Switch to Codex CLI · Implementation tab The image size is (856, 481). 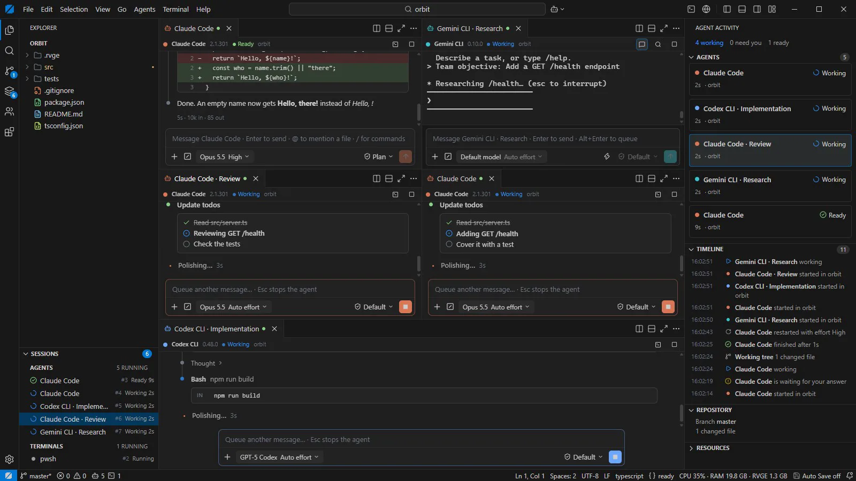[216, 329]
